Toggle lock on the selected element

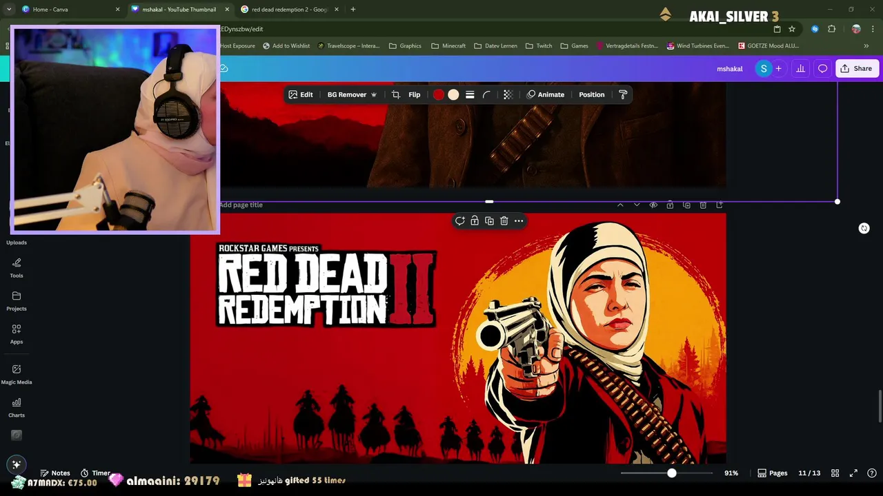475,220
